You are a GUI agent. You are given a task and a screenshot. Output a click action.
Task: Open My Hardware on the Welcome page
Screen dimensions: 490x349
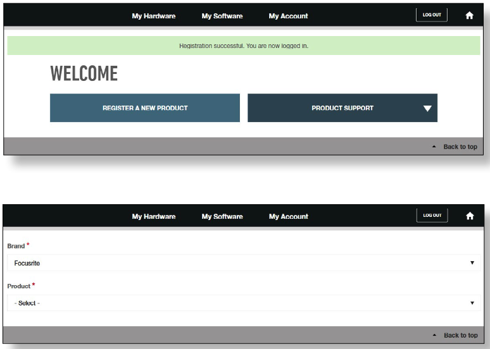[x=153, y=16]
